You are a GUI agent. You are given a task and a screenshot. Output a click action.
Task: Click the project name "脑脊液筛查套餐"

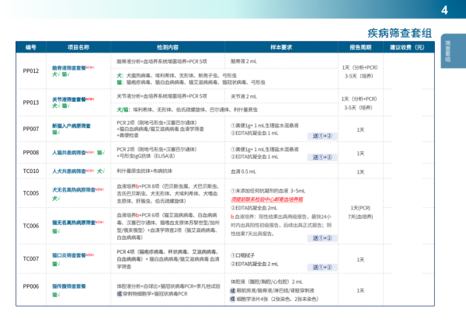(x=69, y=68)
